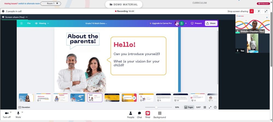Click the green S collaborator avatar
Screen dimensions: 273x122
(182, 23)
